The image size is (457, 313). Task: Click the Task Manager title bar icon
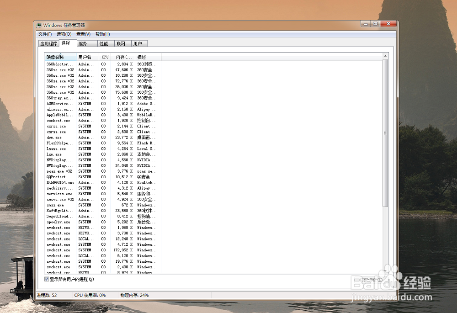[x=39, y=25]
